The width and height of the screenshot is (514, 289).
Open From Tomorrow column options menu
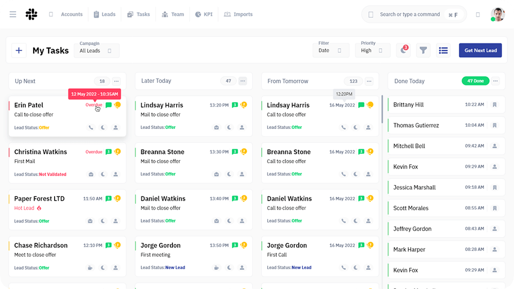[369, 81]
